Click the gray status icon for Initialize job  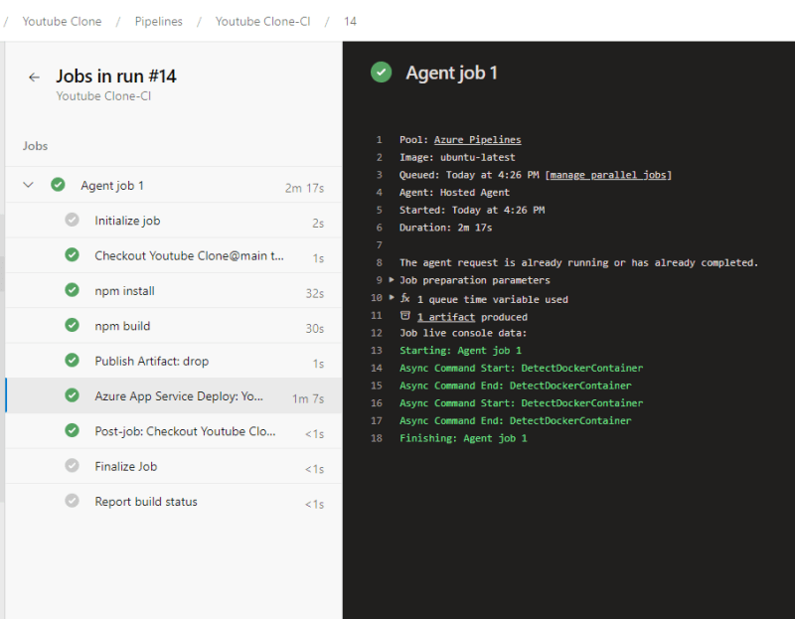(72, 220)
